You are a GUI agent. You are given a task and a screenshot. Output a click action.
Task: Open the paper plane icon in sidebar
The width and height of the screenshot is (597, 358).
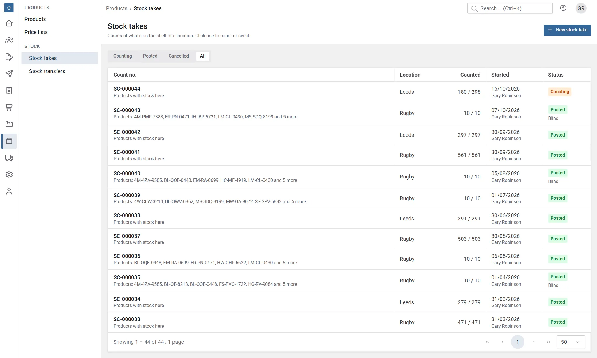coord(9,74)
